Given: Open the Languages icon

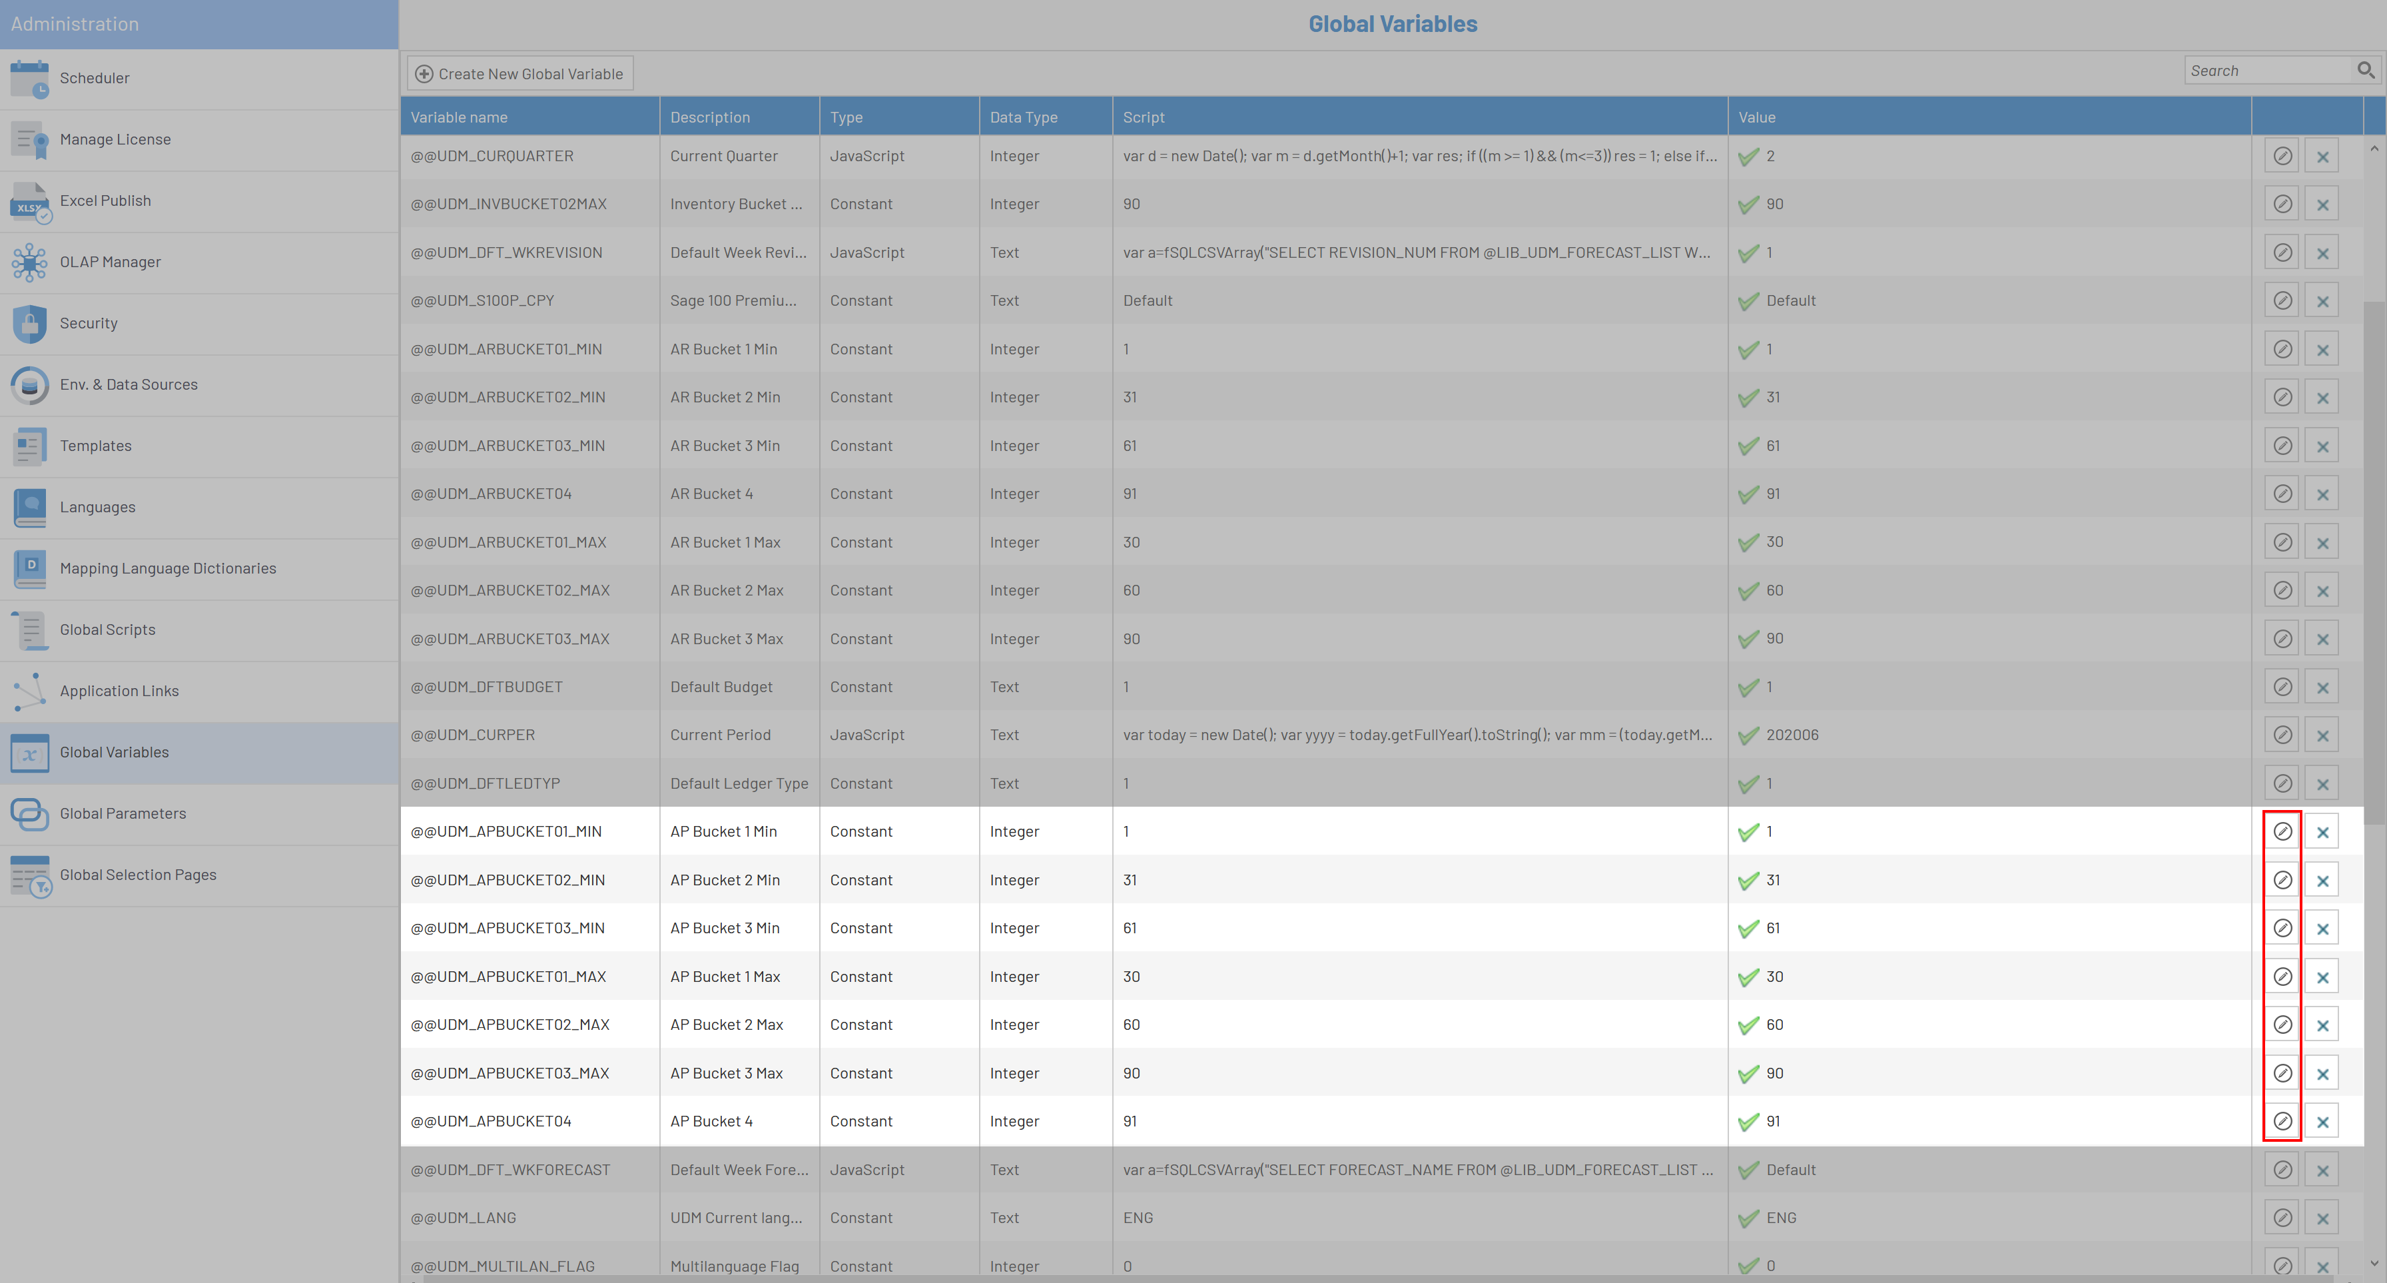Looking at the screenshot, I should pos(30,507).
